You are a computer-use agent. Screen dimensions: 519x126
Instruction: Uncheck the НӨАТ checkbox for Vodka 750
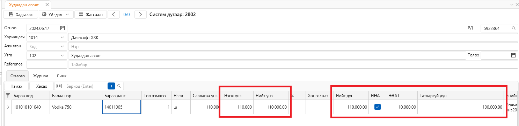click(377, 107)
